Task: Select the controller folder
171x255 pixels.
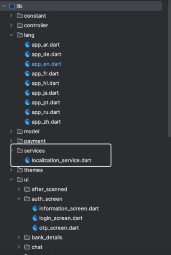Action: pos(36,25)
